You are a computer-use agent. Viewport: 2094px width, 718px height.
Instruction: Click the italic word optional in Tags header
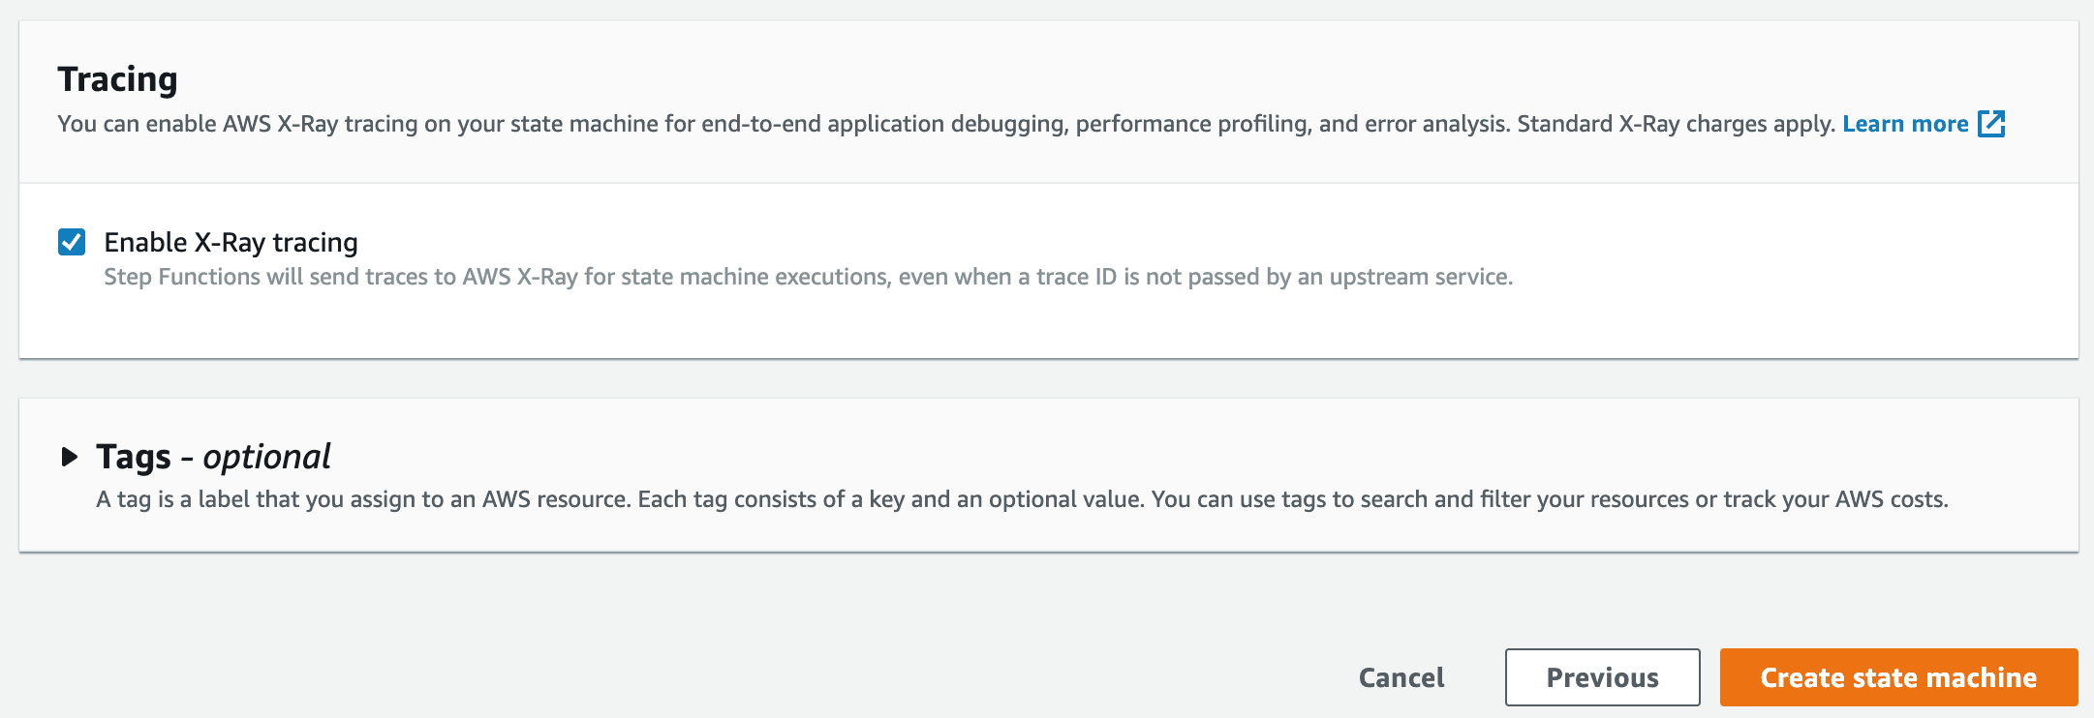(x=266, y=457)
